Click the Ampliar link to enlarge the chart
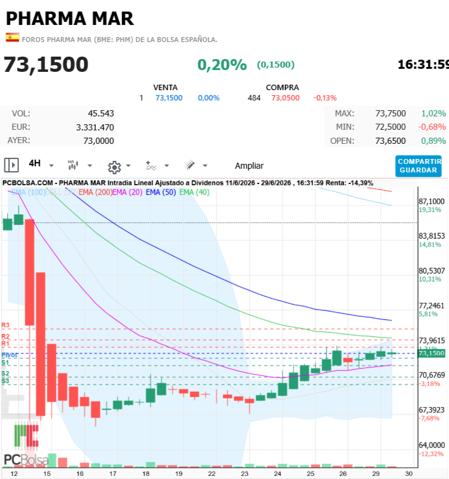This screenshot has height=479, width=449. pos(249,166)
